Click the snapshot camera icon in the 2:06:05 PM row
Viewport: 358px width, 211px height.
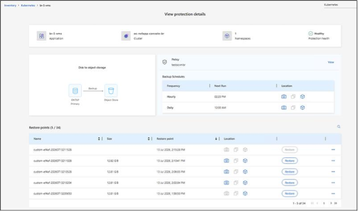point(226,172)
